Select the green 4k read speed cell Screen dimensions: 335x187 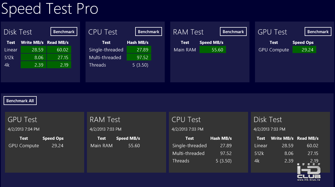coord(59,65)
